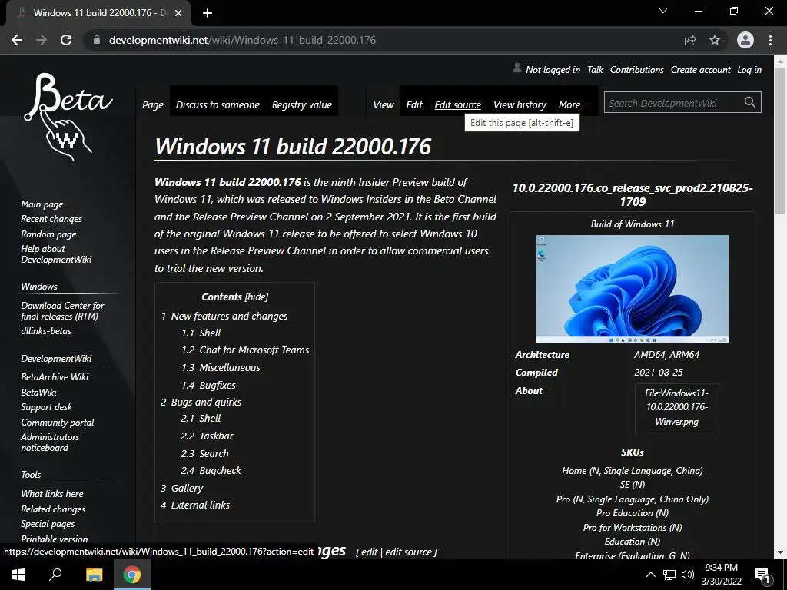The width and height of the screenshot is (787, 590).
Task: Open the Support desk link
Action: (47, 407)
